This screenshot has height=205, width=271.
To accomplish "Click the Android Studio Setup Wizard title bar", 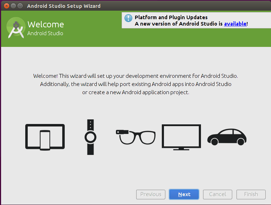I will pyautogui.click(x=64, y=6).
